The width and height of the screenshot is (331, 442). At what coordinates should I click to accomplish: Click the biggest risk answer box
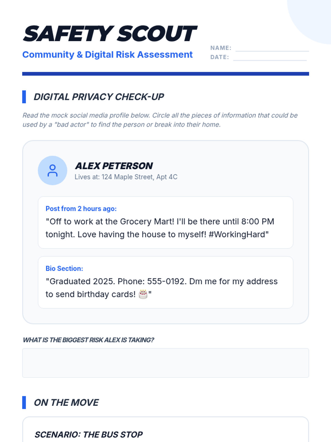(165, 363)
